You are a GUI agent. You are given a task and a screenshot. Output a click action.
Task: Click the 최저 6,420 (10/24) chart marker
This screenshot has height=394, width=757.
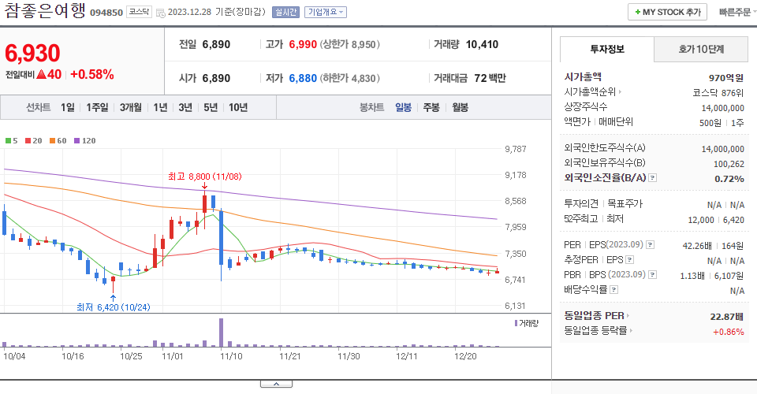click(114, 307)
